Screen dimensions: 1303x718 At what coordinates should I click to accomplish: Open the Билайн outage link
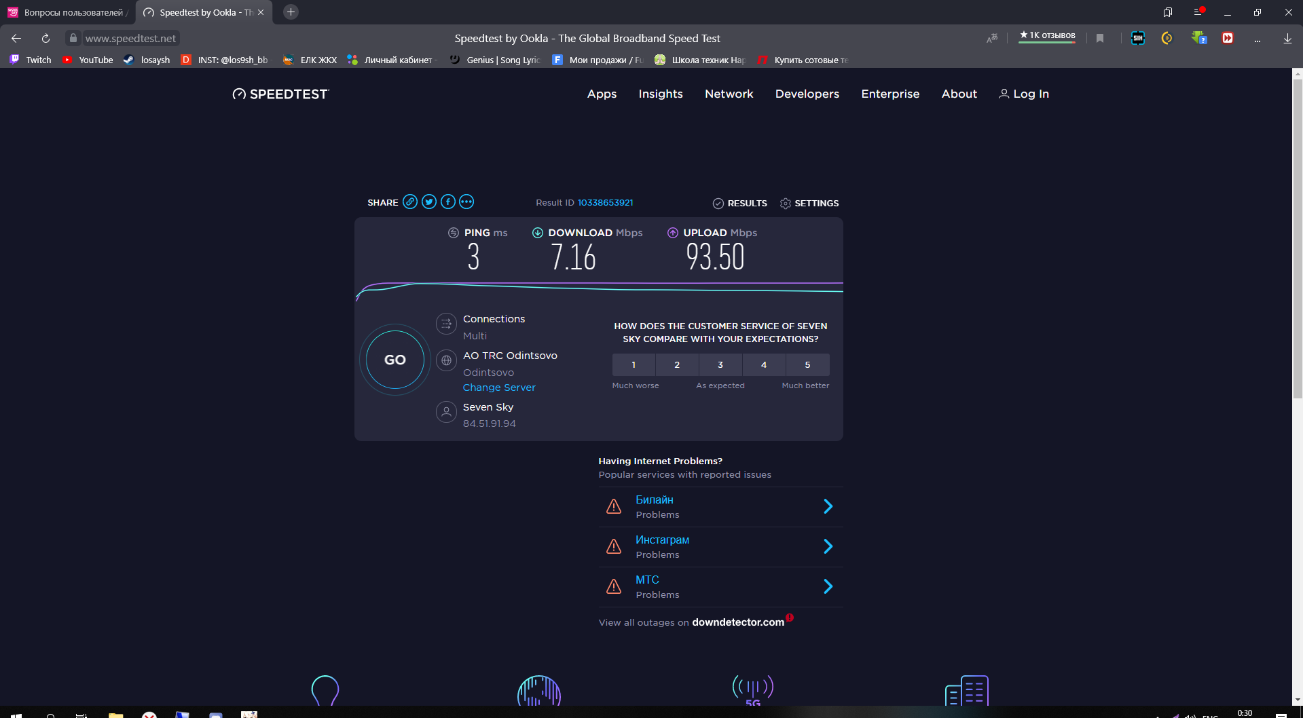(655, 499)
